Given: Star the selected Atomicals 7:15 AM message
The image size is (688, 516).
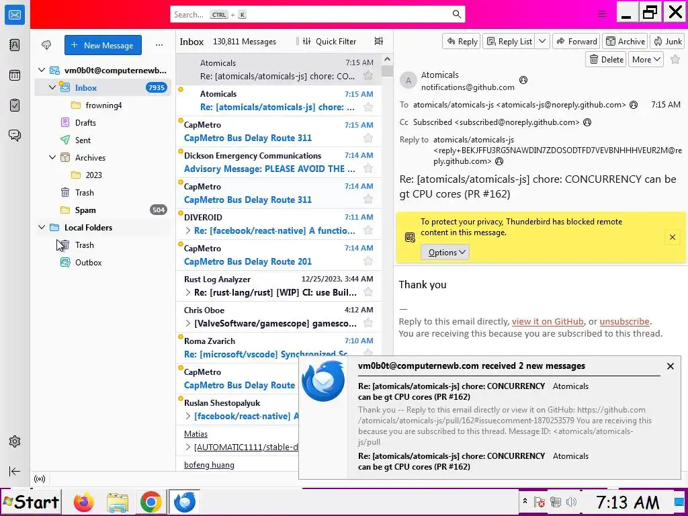Looking at the screenshot, I should 368,76.
